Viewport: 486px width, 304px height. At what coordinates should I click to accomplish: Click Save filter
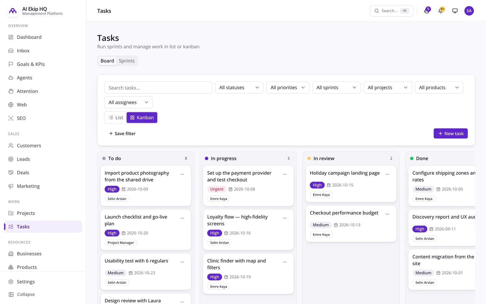pos(122,133)
